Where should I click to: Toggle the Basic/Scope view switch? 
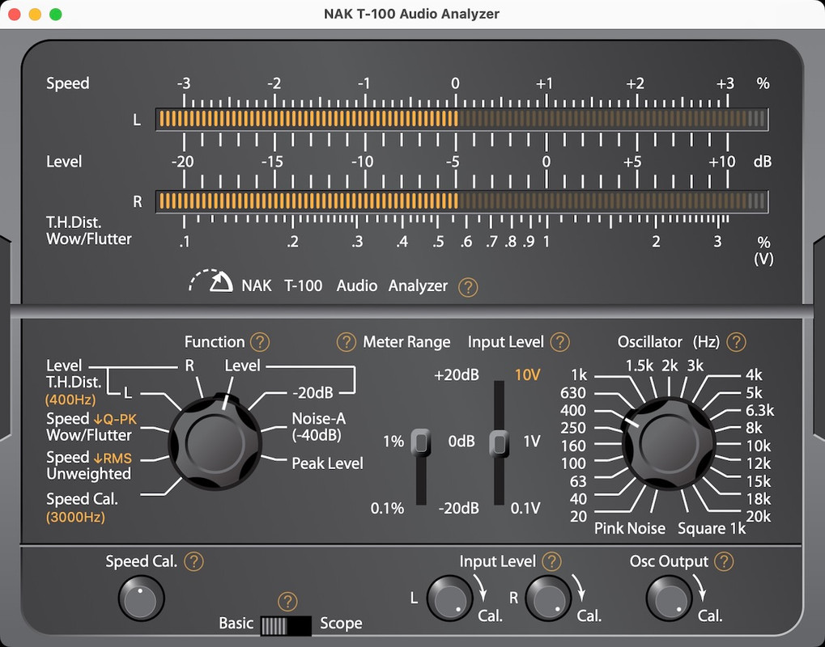[x=287, y=626]
